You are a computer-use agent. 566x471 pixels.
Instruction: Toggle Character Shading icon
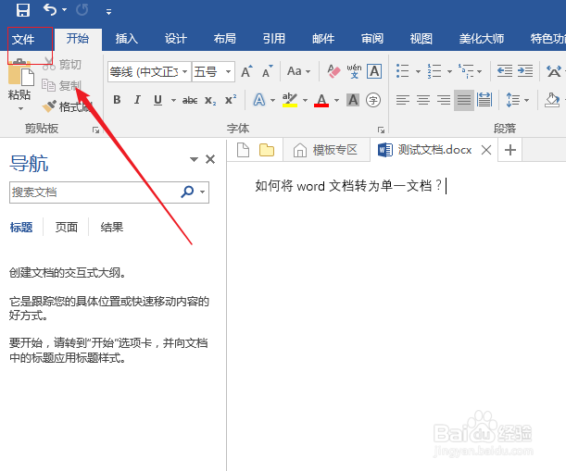(x=353, y=100)
